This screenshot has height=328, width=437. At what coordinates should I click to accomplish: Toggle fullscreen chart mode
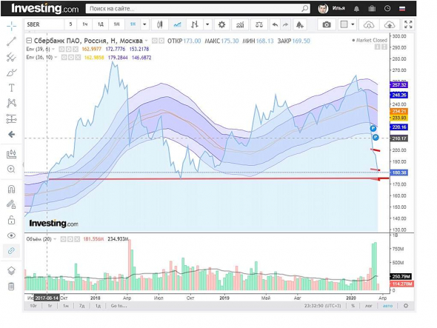pos(408,24)
